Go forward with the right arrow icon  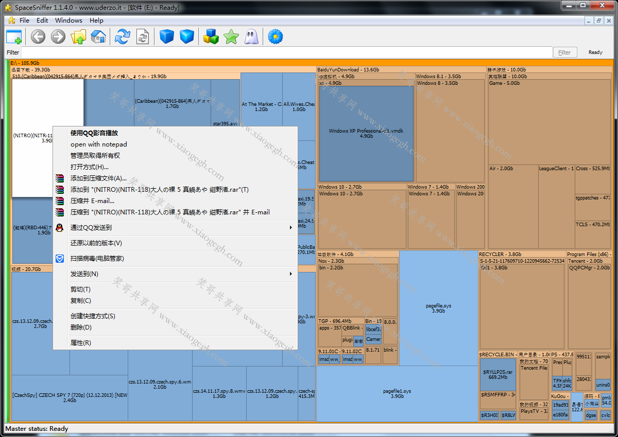58,37
